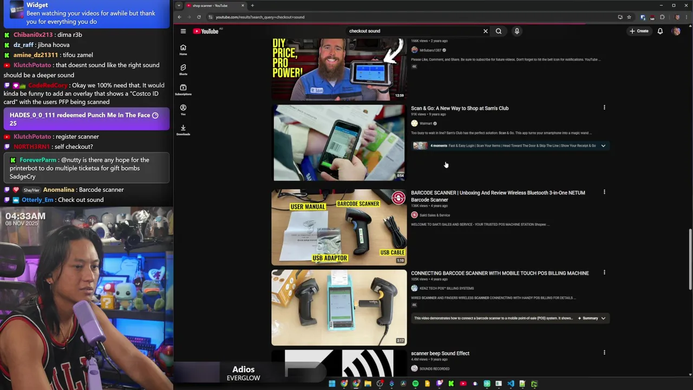Start voice search with microphone icon
The height and width of the screenshot is (390, 693).
click(x=517, y=31)
